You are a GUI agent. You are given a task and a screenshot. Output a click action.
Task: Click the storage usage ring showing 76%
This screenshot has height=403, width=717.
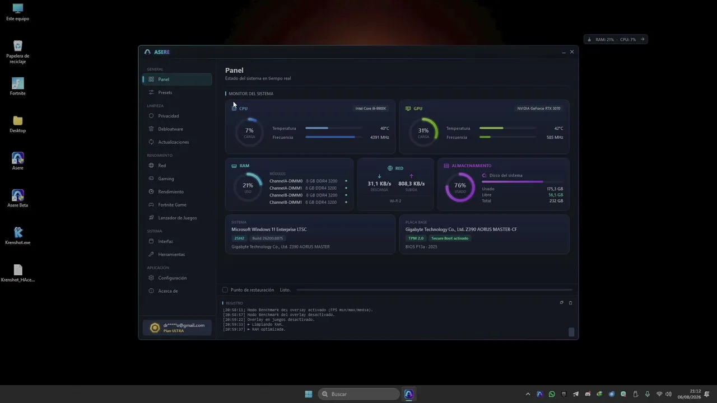coord(460,187)
